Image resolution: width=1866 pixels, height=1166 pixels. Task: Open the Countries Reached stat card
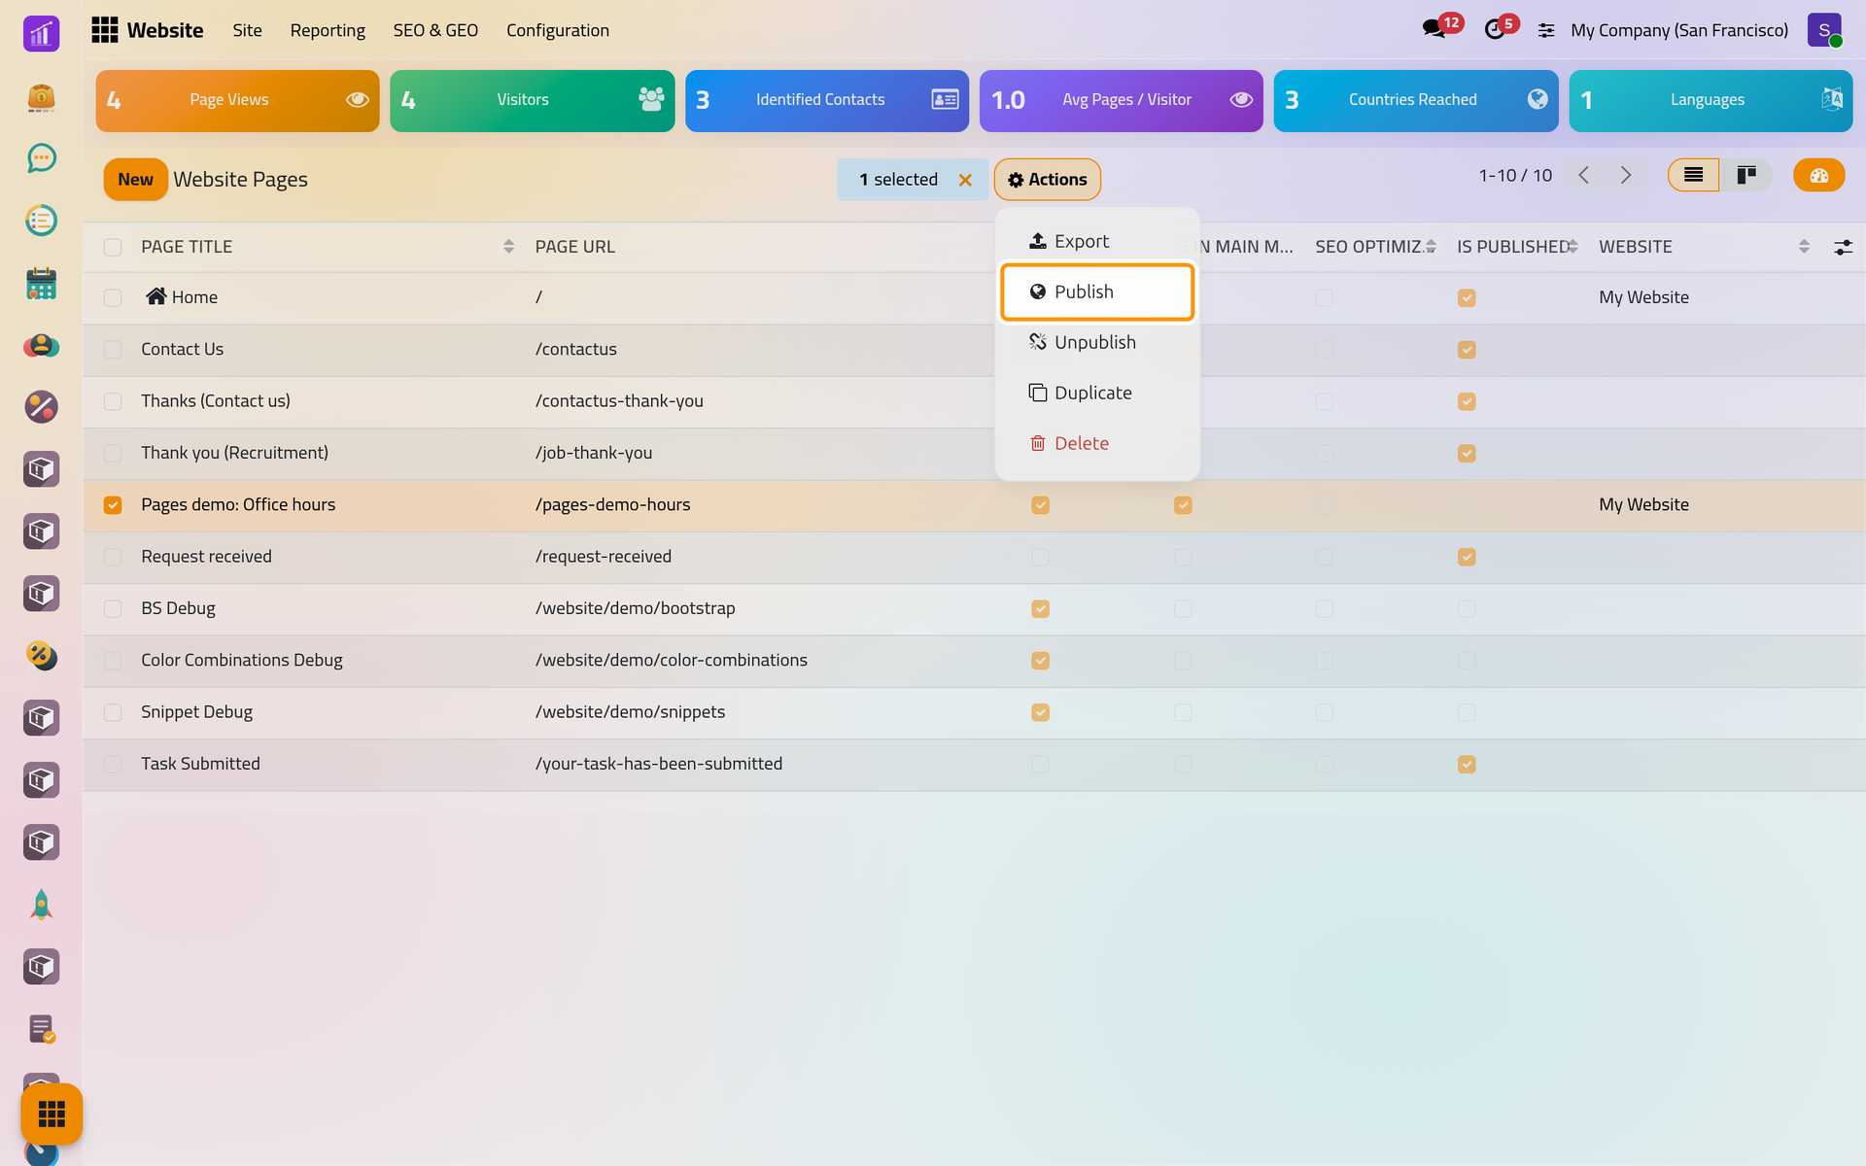click(x=1416, y=100)
